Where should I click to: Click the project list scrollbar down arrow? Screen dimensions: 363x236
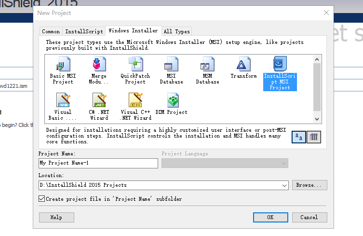[x=317, y=119]
